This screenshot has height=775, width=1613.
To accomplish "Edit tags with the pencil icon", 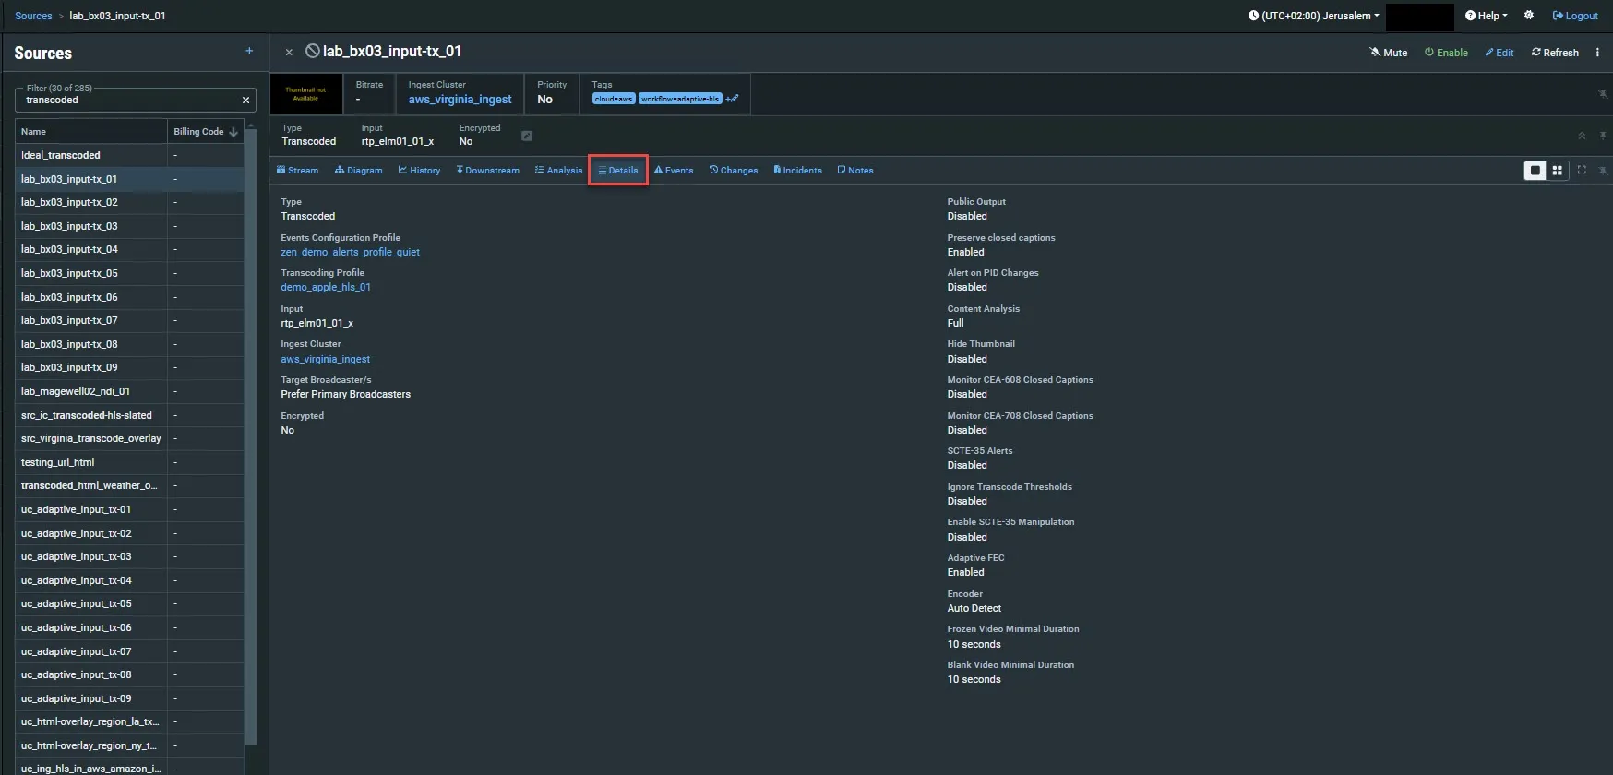I will coord(733,99).
